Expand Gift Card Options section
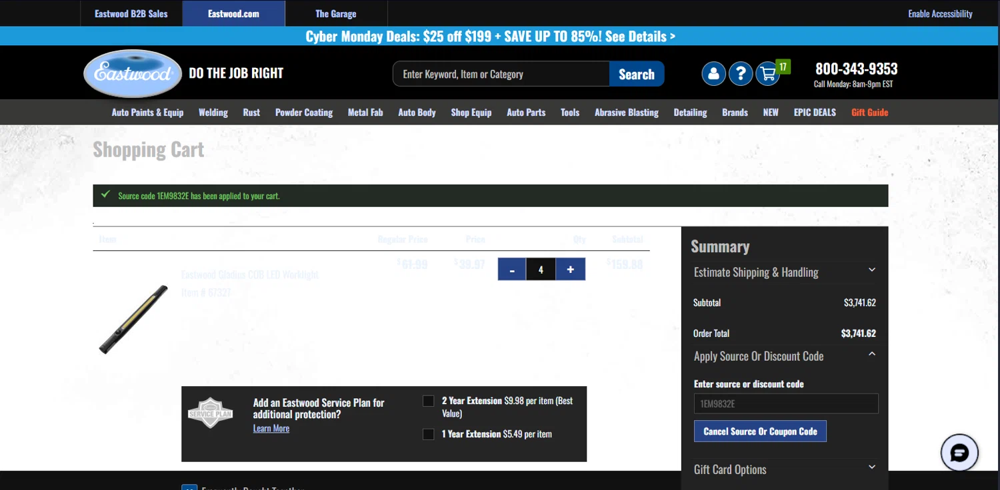The image size is (1000, 490). (x=785, y=469)
